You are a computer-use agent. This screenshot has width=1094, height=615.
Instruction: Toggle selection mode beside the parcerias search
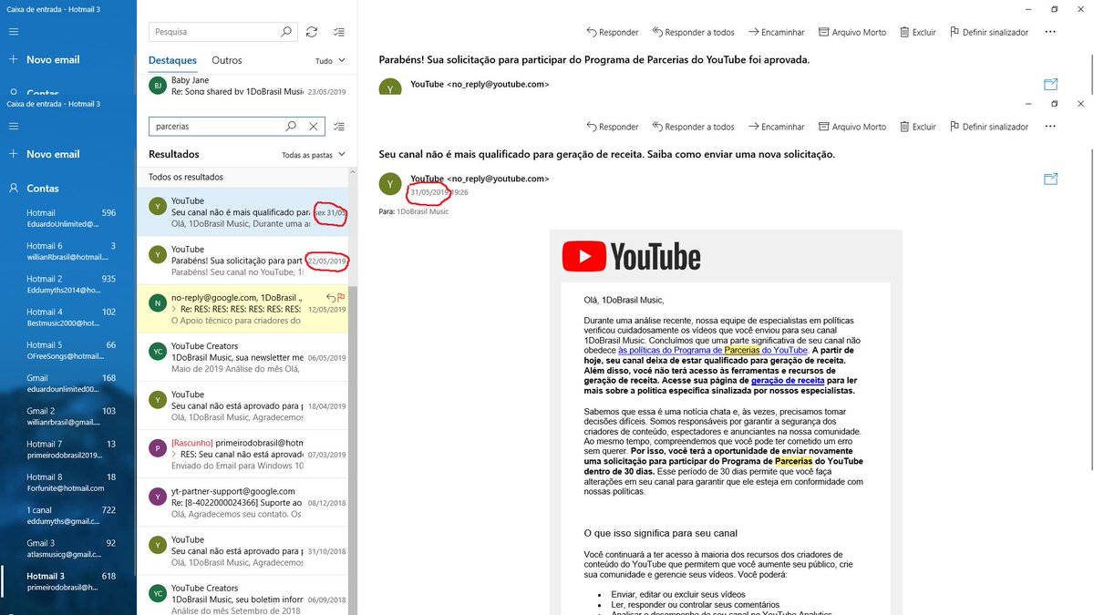click(x=339, y=127)
